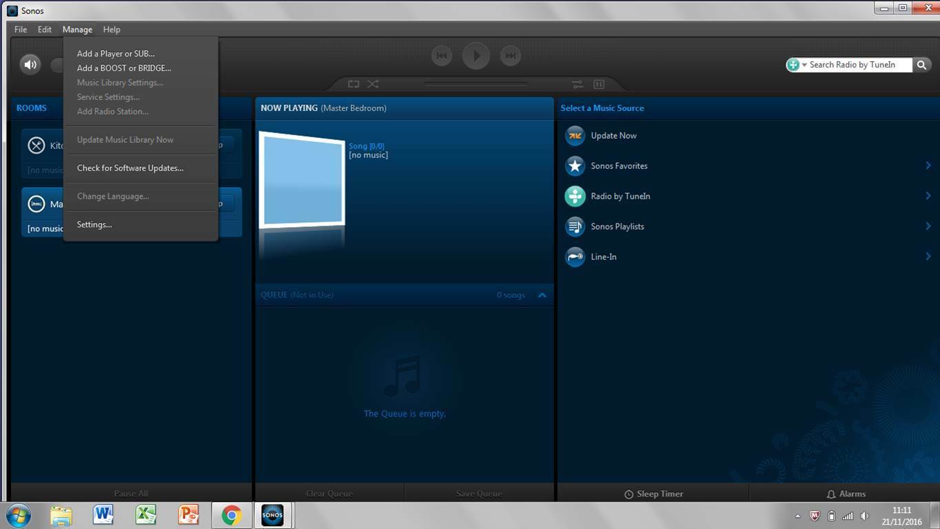Image resolution: width=940 pixels, height=529 pixels.
Task: Click the search magnifier button
Action: pos(921,65)
